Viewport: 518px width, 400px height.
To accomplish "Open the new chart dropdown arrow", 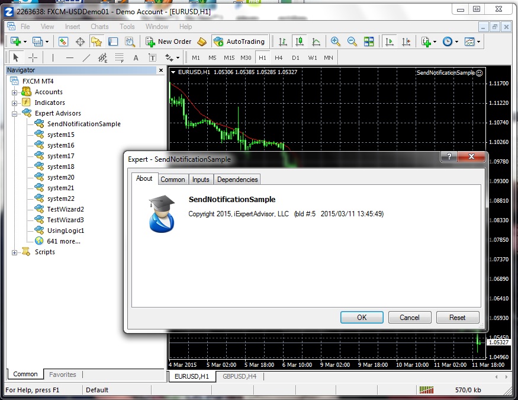I will [x=25, y=41].
